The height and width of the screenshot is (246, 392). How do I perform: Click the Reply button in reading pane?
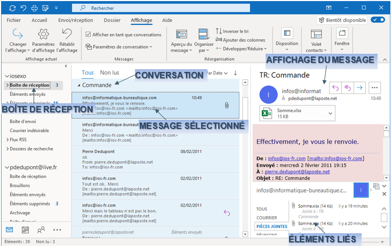335,87
